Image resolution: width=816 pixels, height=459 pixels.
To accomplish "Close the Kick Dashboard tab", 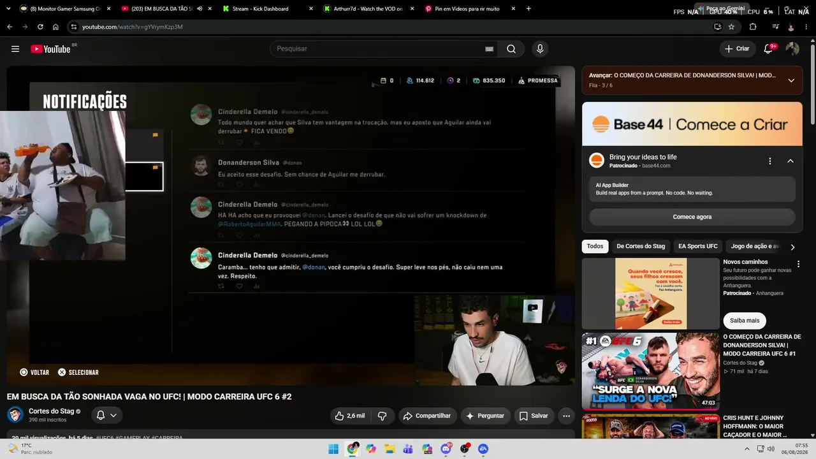I will click(x=310, y=9).
